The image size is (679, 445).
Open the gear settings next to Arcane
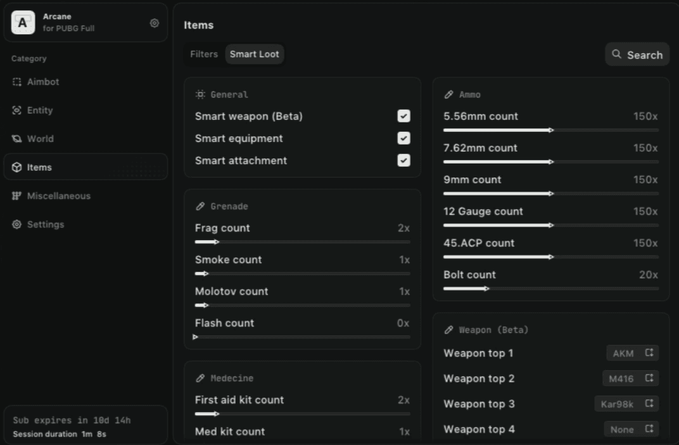[154, 23]
